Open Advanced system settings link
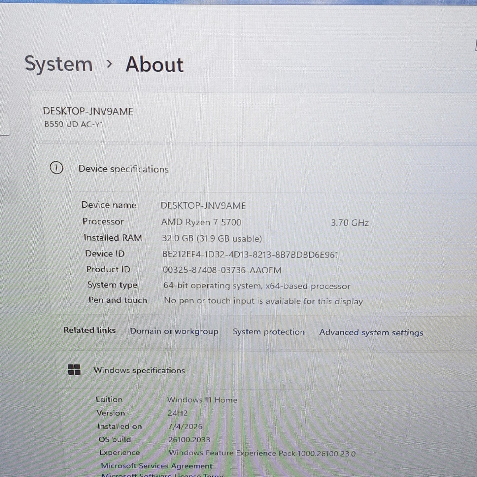Screen dimensions: 477x477 click(x=371, y=332)
